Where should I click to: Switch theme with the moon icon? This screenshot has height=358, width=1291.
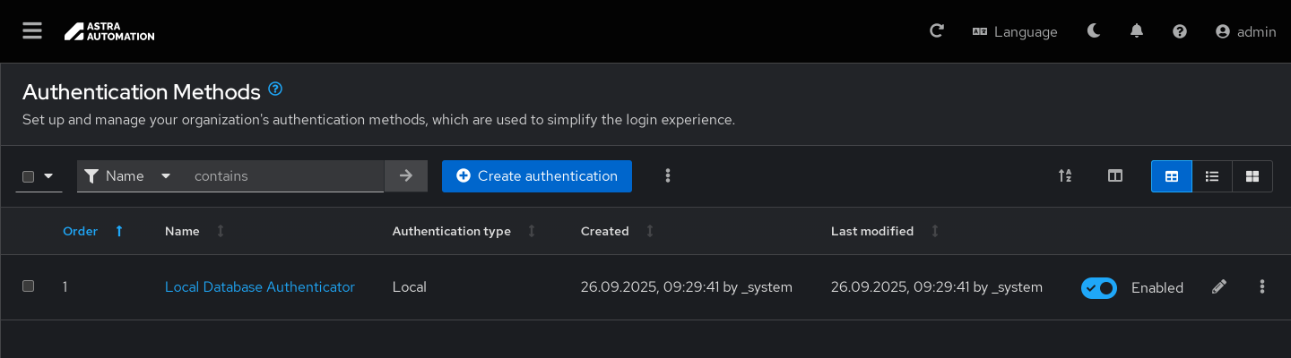click(1094, 31)
